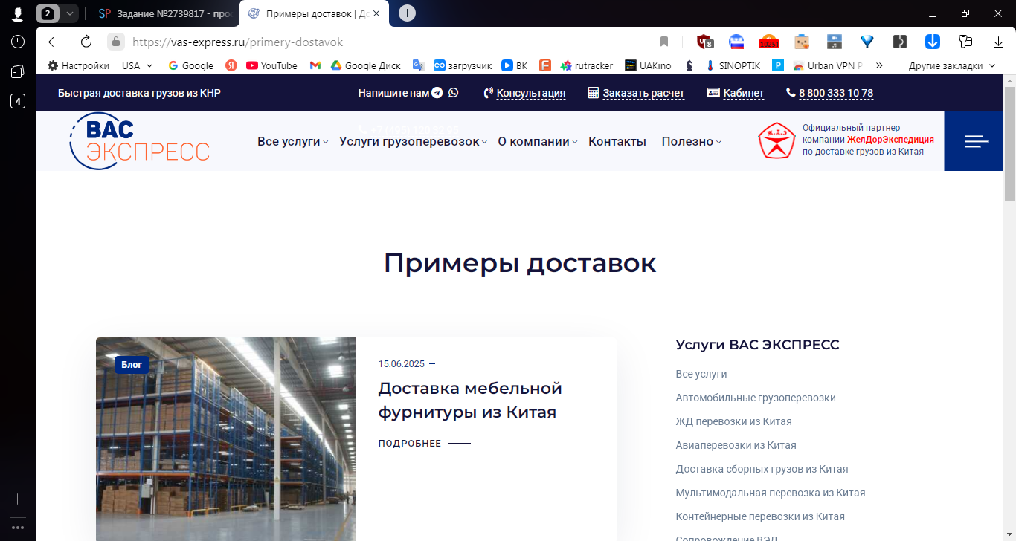Open the Telegram icon next to Напишите нам

[437, 93]
